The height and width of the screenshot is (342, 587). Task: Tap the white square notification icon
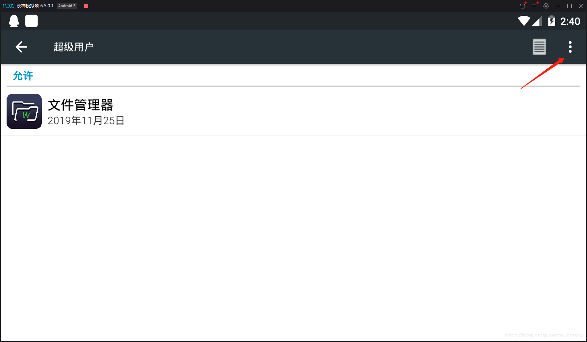31,21
